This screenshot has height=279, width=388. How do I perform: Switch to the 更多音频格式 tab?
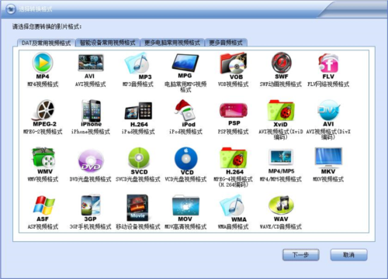(x=226, y=43)
